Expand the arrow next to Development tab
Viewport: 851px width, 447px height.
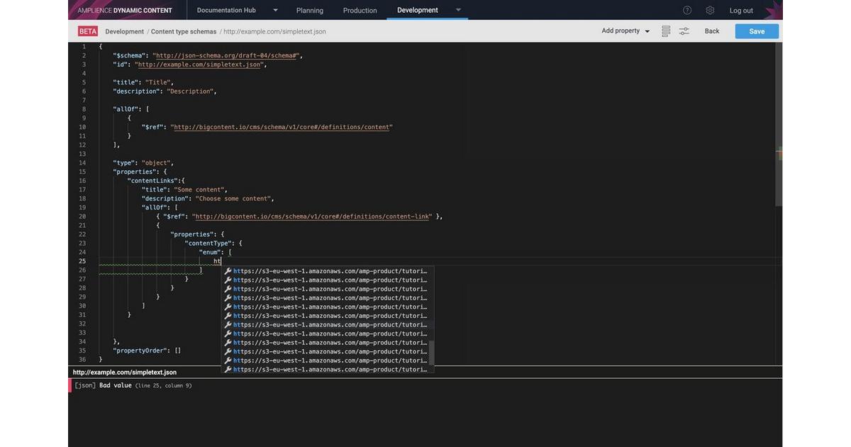458,10
